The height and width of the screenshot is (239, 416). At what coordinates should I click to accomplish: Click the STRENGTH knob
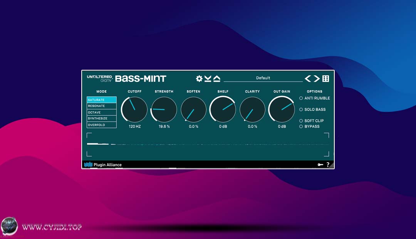pos(164,109)
